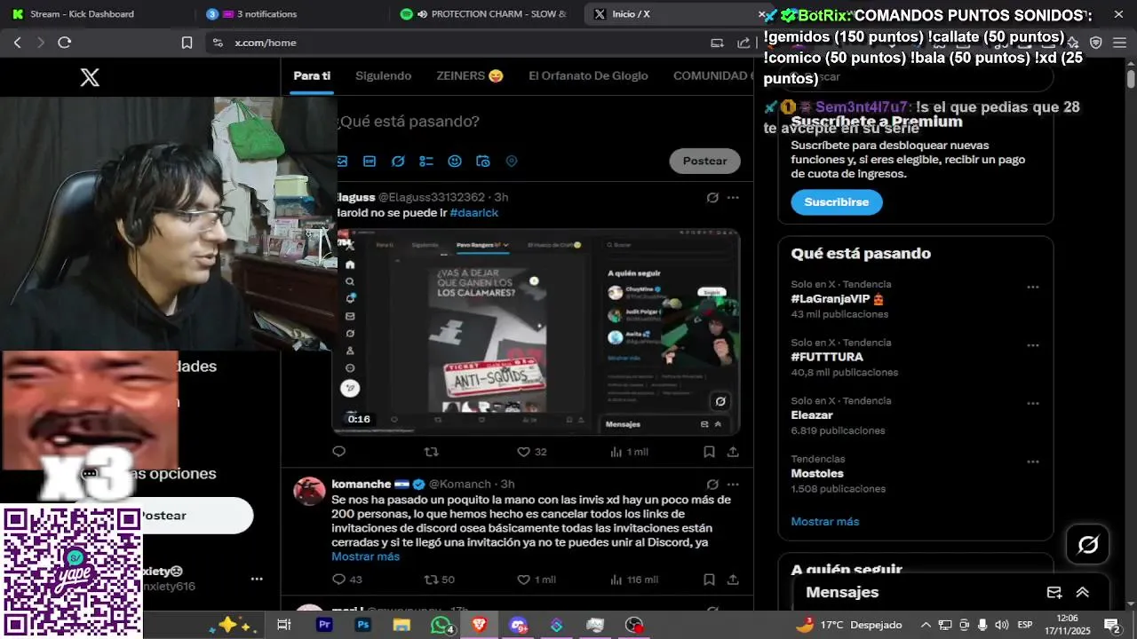Expand komanche post with Mostrar más
Screen dimensions: 1137x639
365,556
